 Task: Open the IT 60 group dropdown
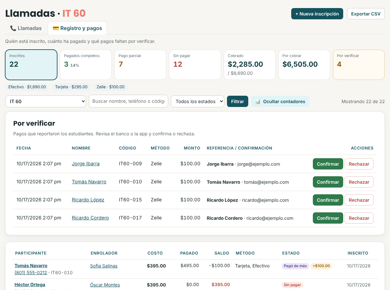pyautogui.click(x=46, y=101)
